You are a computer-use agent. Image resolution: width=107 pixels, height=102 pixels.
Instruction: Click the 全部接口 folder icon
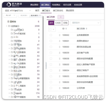click(x=9, y=26)
